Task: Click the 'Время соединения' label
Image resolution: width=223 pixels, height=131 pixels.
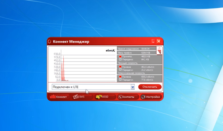Action: point(128,49)
